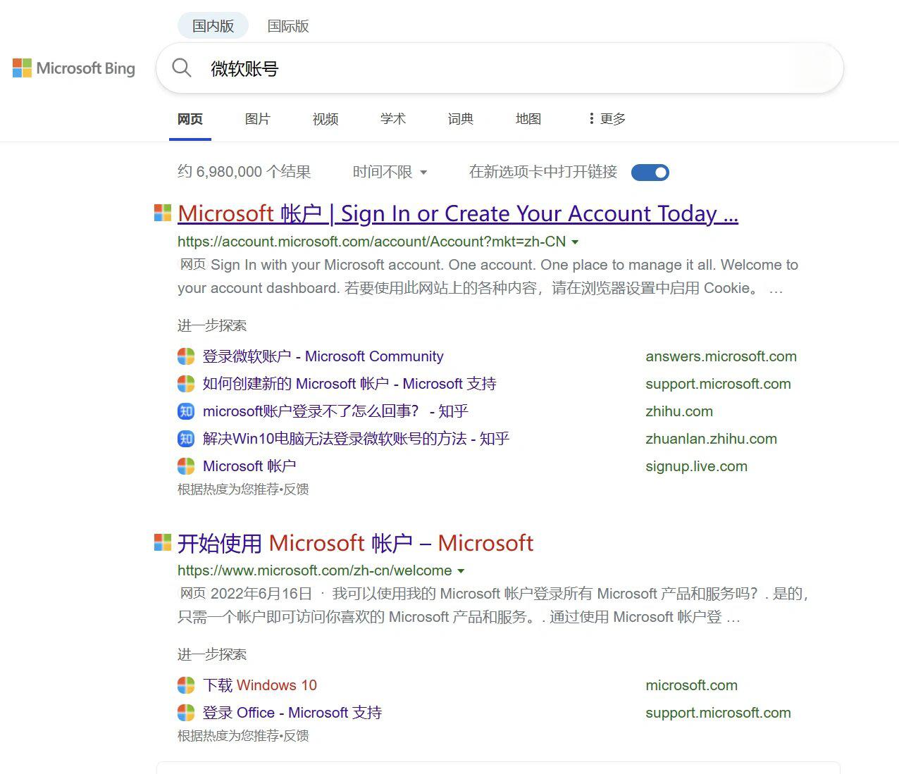The image size is (899, 774).
Task: Select the 图片 search tab
Action: point(258,118)
